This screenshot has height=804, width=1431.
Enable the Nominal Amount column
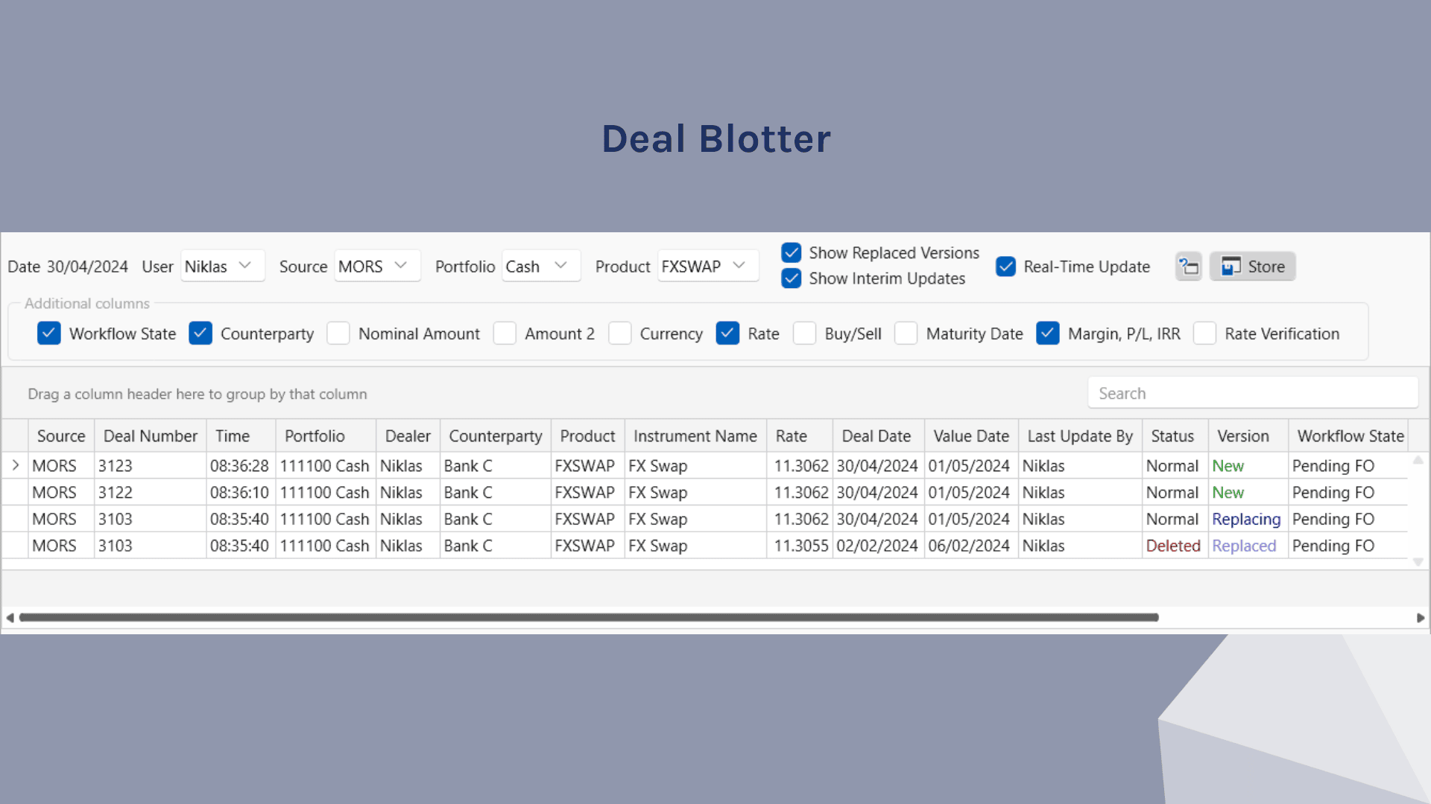coord(338,334)
